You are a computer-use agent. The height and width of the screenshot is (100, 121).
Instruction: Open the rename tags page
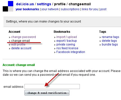111,37
